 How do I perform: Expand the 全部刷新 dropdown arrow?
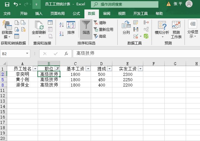(x=40, y=37)
